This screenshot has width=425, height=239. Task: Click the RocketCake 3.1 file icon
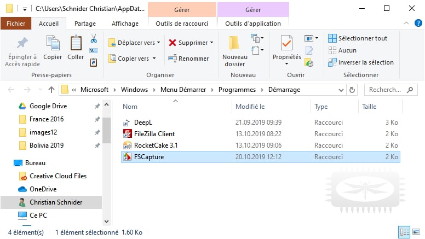click(127, 145)
